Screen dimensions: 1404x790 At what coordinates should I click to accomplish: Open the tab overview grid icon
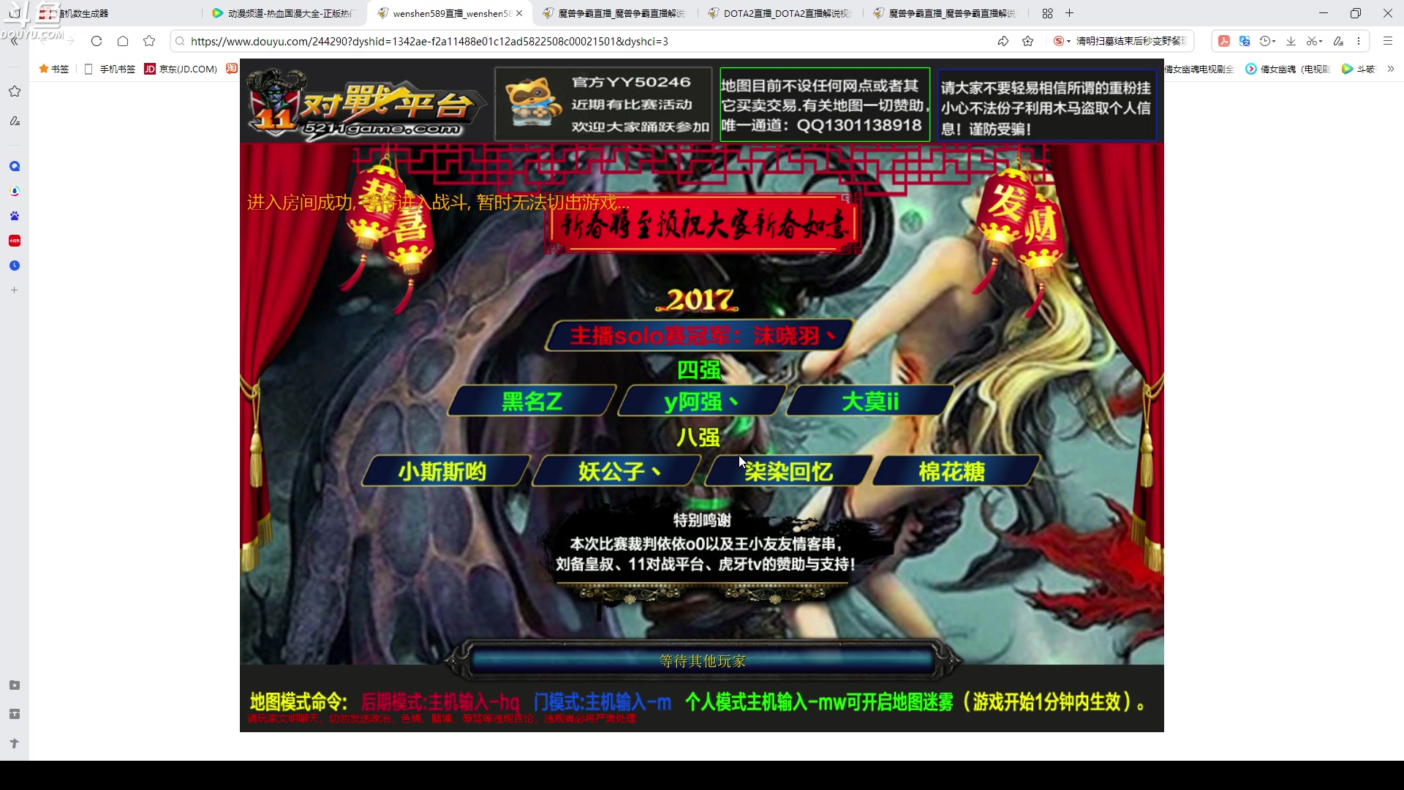tap(1047, 13)
